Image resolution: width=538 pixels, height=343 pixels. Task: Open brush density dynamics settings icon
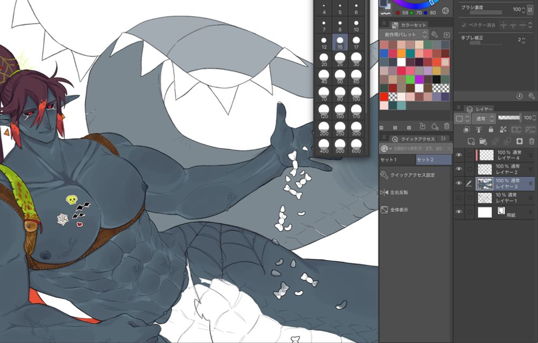530,10
